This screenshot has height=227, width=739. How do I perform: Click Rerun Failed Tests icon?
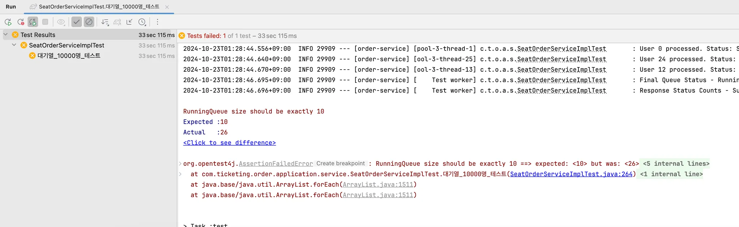(x=21, y=22)
